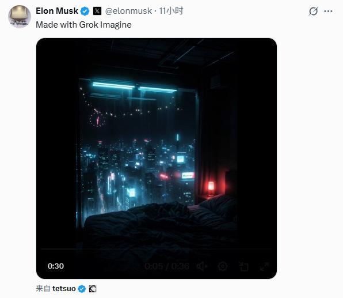Open the post via 11小时 timestamp
The width and height of the screenshot is (343, 298).
(x=171, y=11)
